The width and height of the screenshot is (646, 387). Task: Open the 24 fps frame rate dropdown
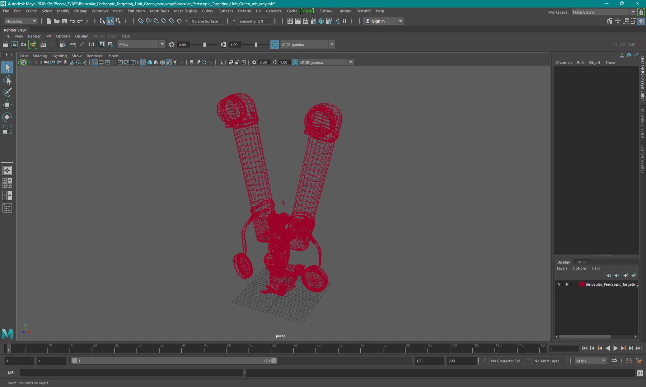pos(590,361)
